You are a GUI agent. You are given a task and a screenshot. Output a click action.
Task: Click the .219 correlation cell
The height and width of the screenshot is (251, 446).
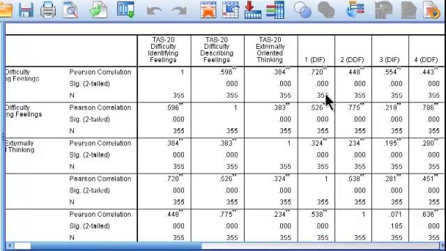pos(392,107)
